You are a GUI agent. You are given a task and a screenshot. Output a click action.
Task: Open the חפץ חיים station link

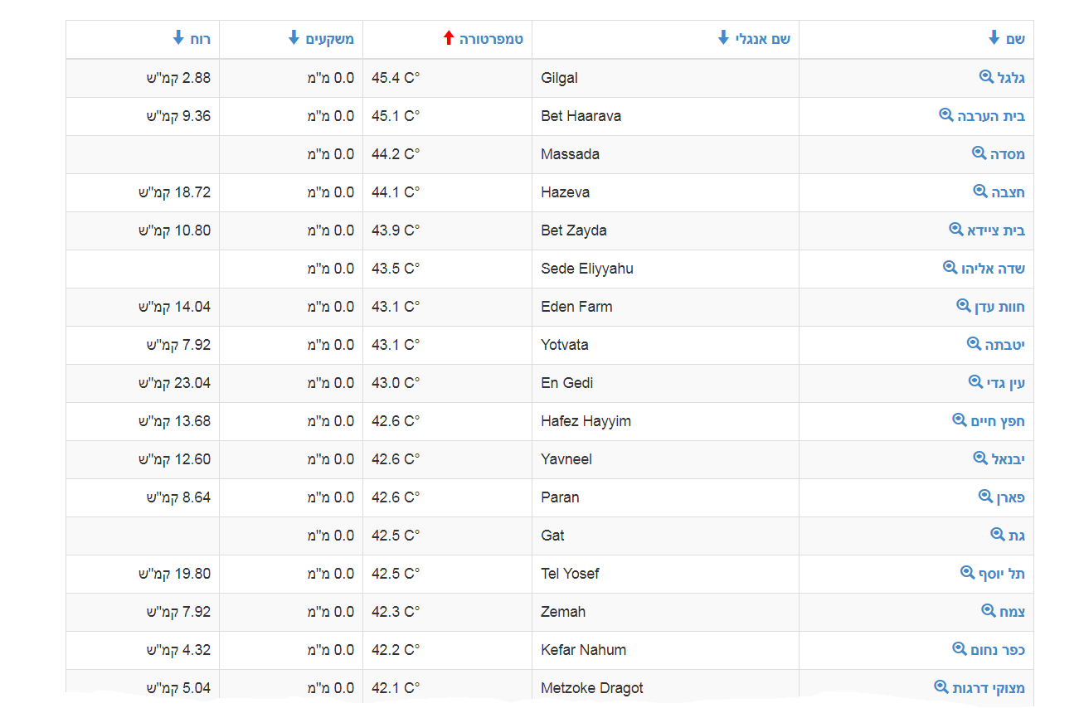pos(998,421)
